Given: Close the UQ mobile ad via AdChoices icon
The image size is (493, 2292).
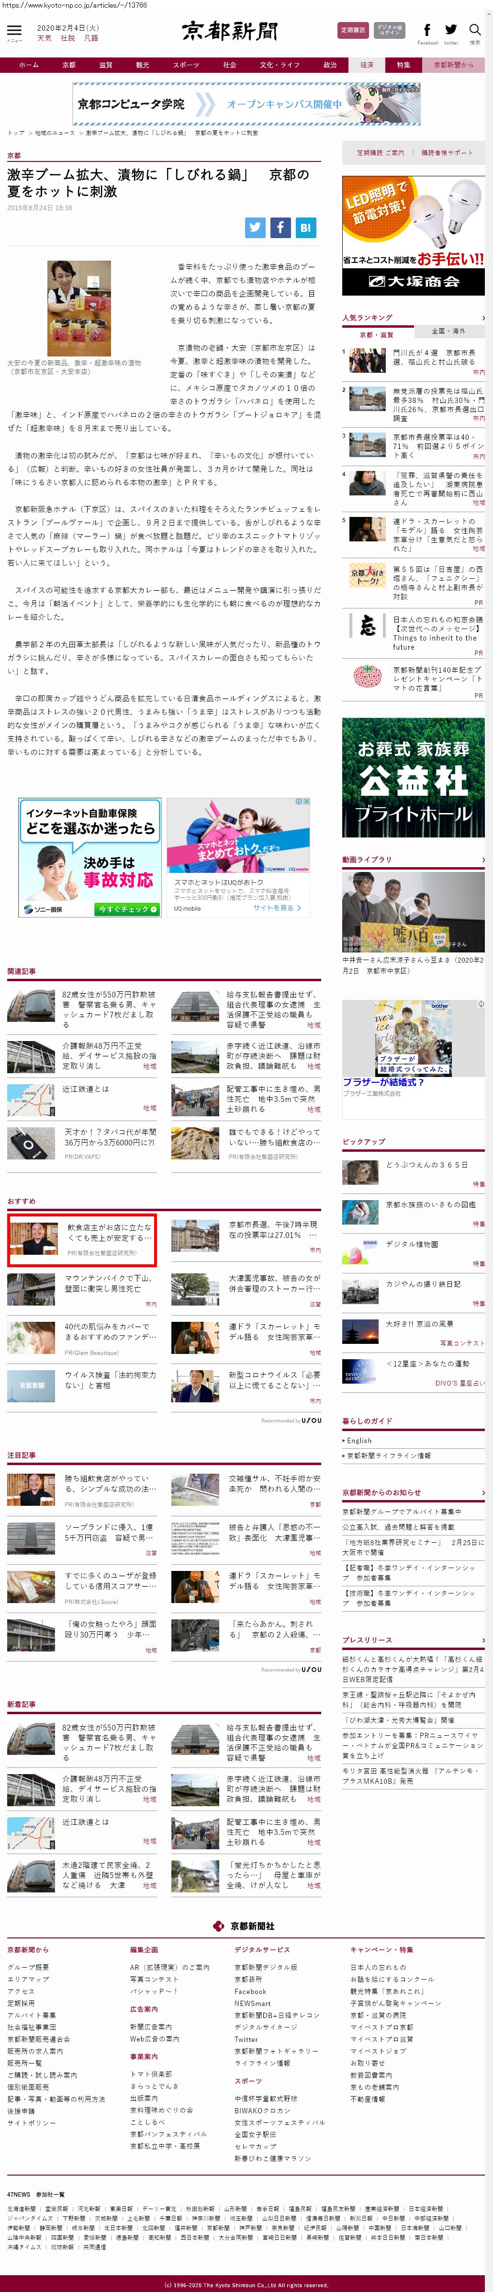Looking at the screenshot, I should click(305, 802).
